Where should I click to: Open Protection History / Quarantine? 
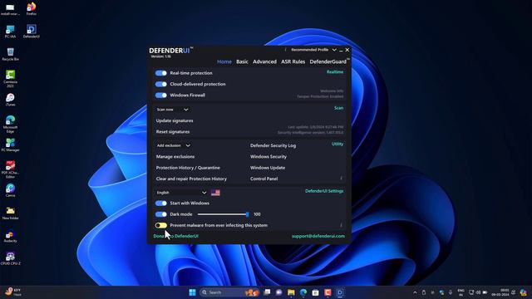[188, 168]
